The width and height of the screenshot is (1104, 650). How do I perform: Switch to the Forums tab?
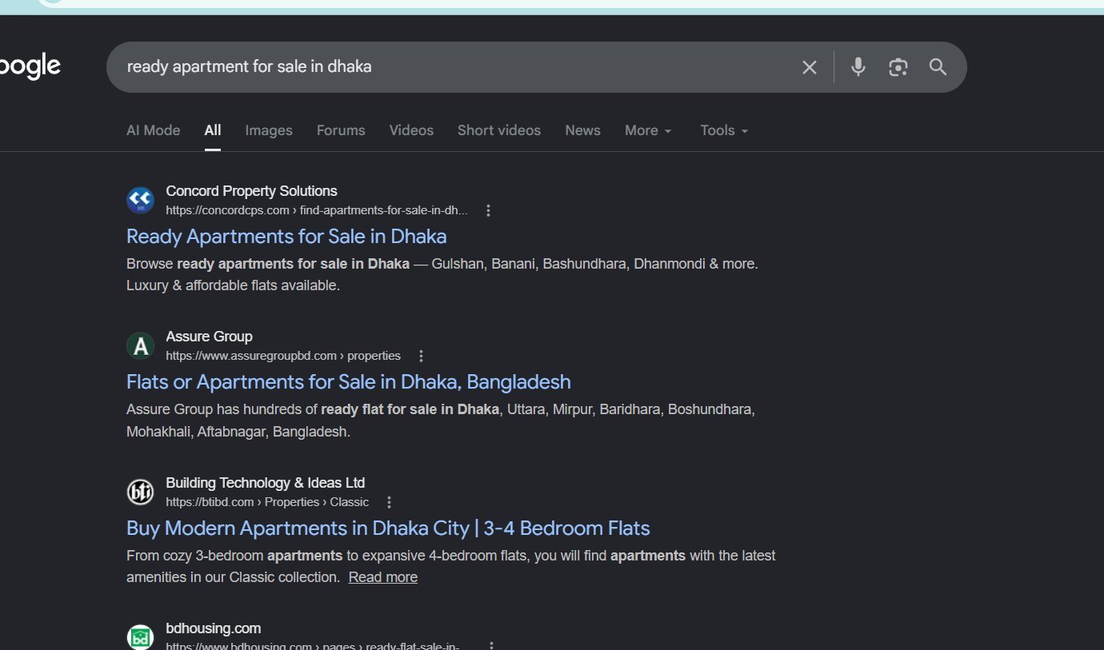341,130
